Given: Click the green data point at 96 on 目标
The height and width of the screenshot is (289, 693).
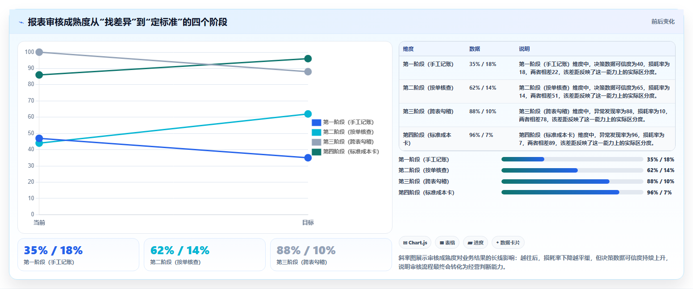Looking at the screenshot, I should coord(308,58).
